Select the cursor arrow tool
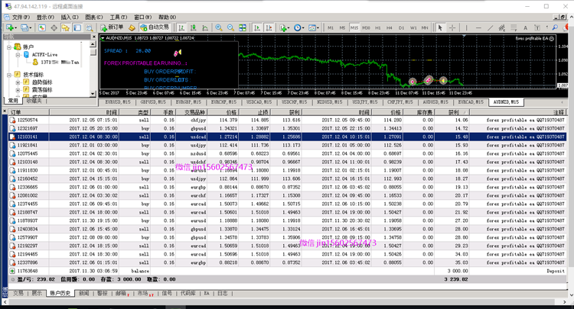This screenshot has width=574, height=309. tap(440, 27)
